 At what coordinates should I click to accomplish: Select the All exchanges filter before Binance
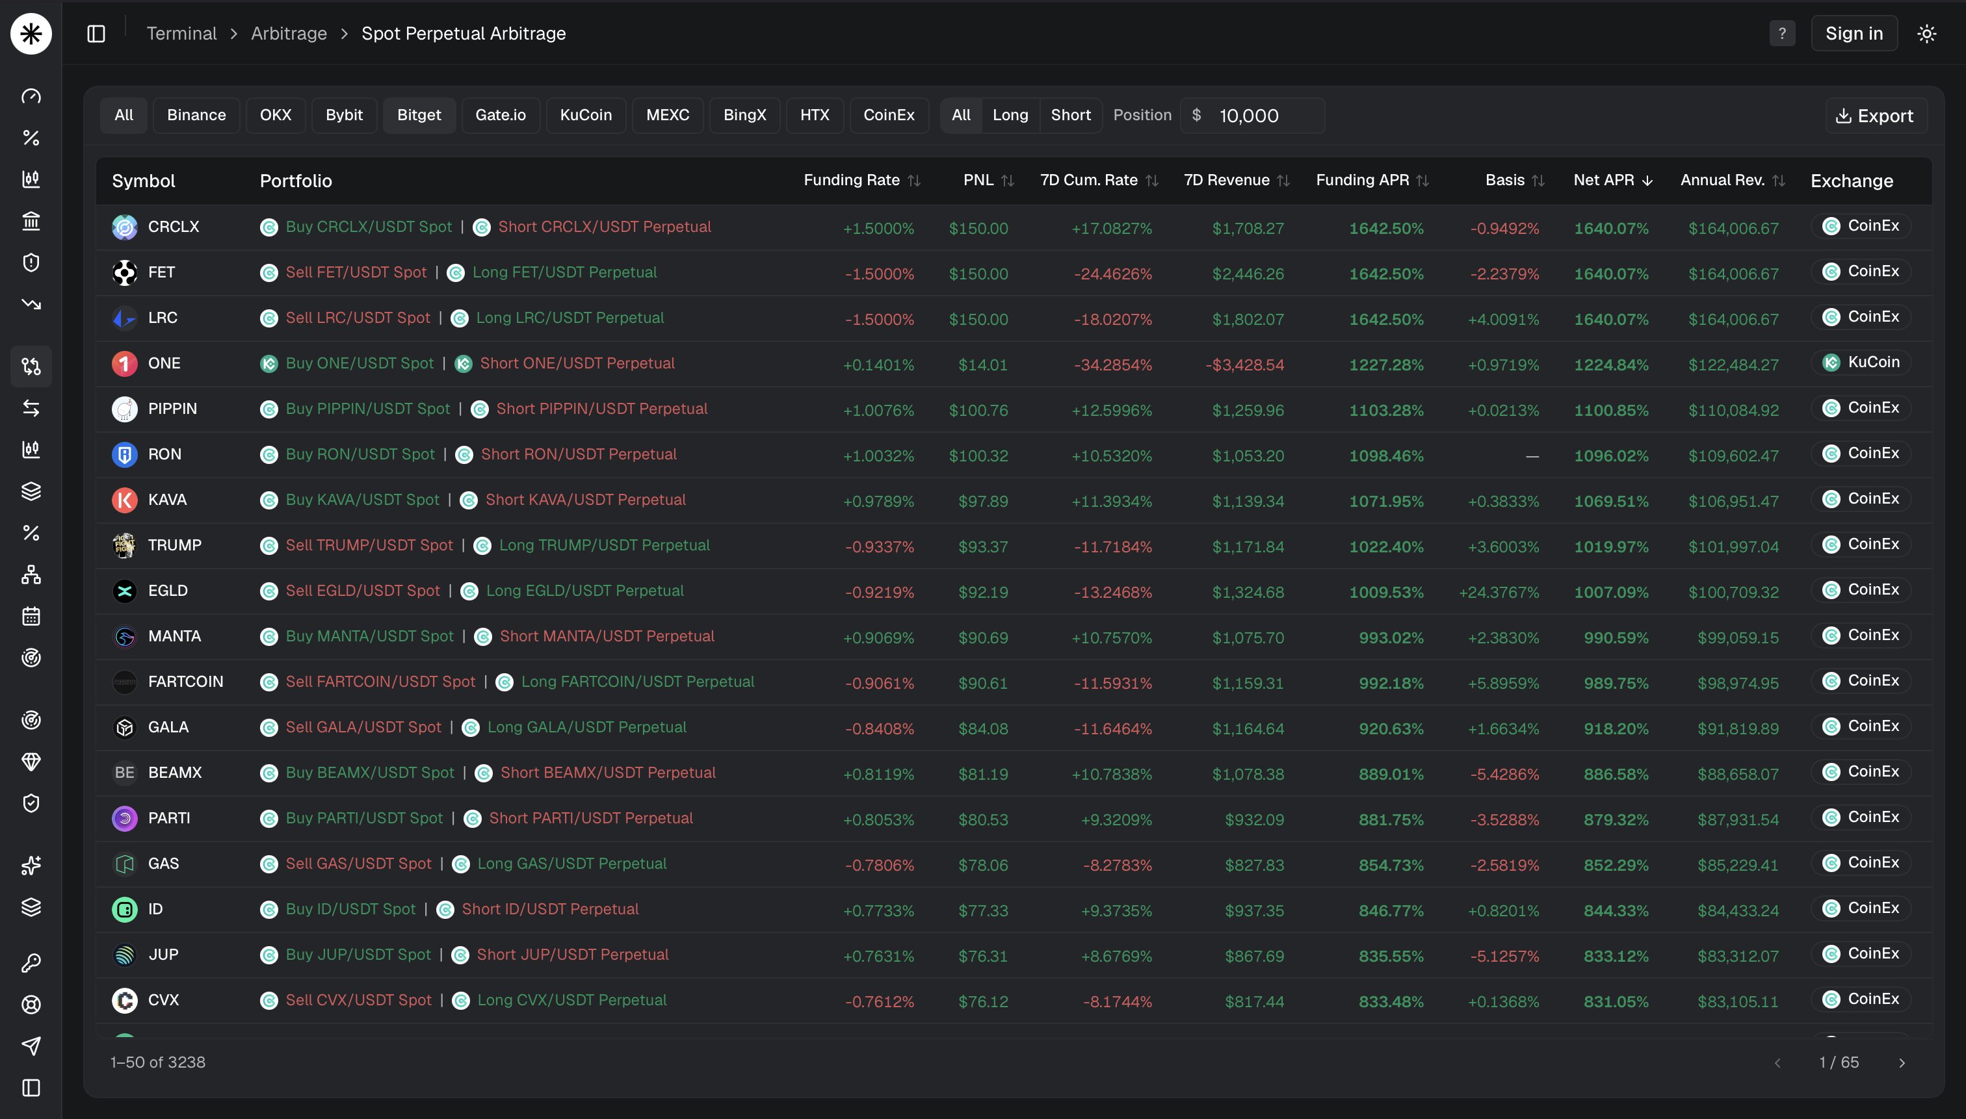(123, 115)
